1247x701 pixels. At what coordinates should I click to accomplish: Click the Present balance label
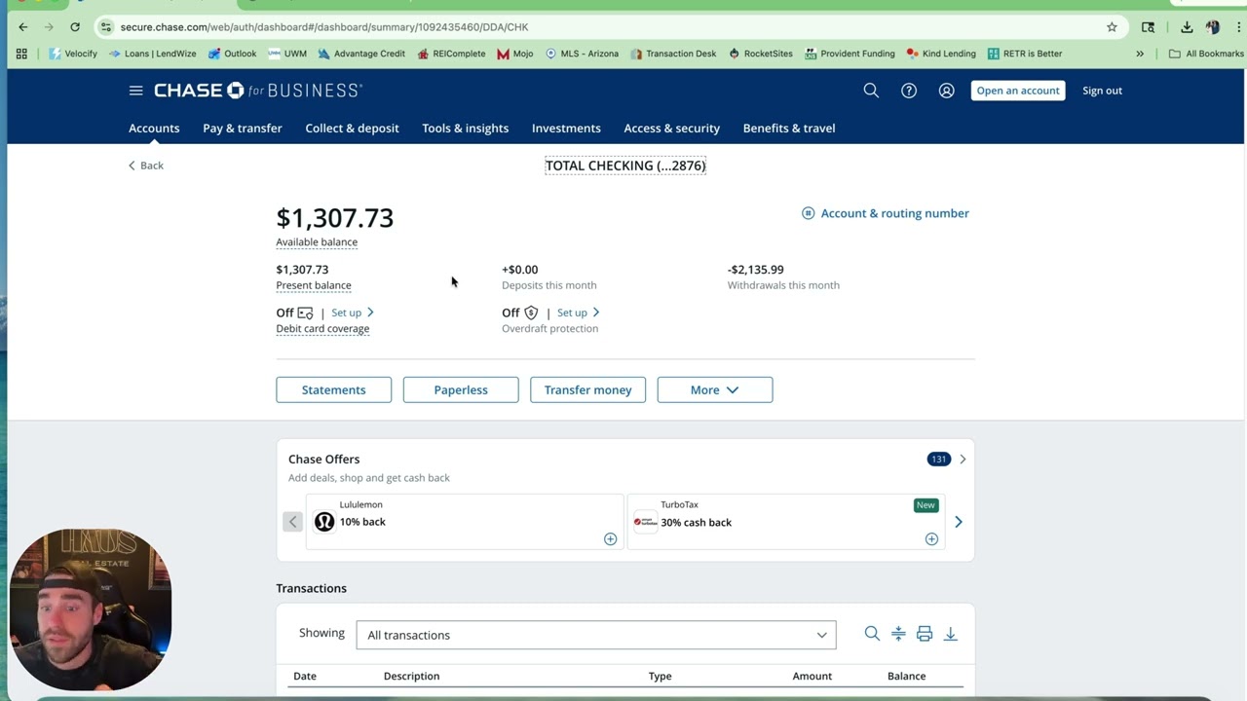pyautogui.click(x=314, y=285)
